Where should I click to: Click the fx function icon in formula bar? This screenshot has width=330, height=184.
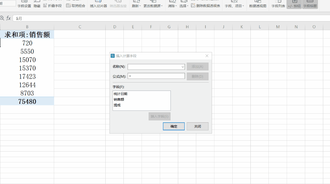(8, 18)
